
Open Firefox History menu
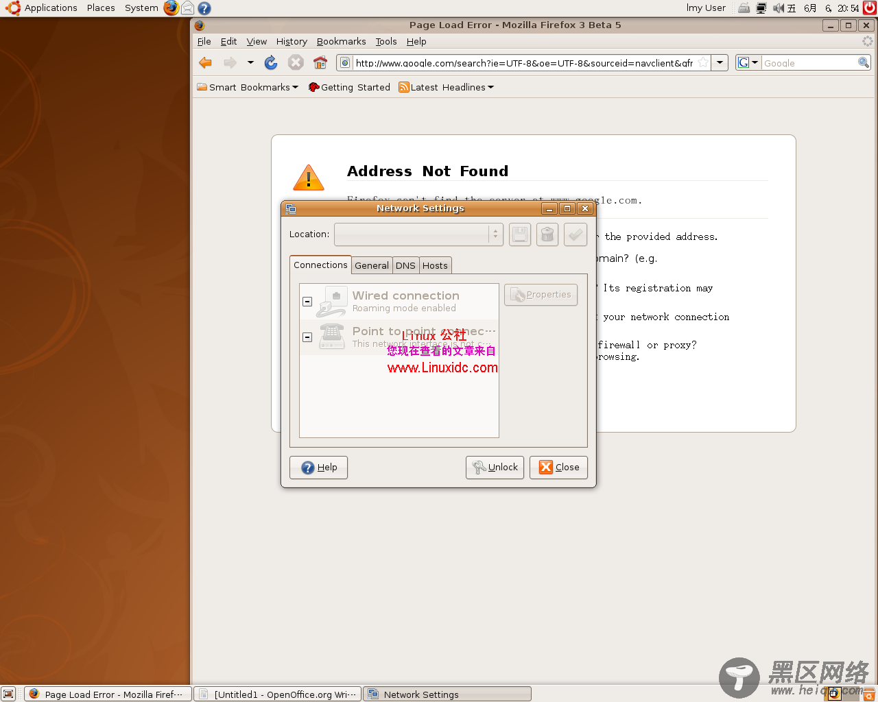pyautogui.click(x=292, y=41)
